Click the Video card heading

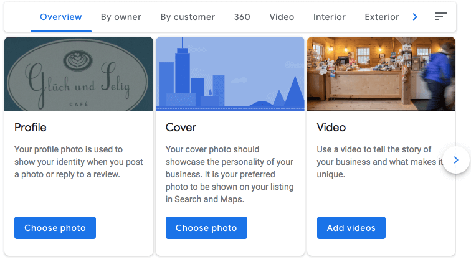click(331, 128)
